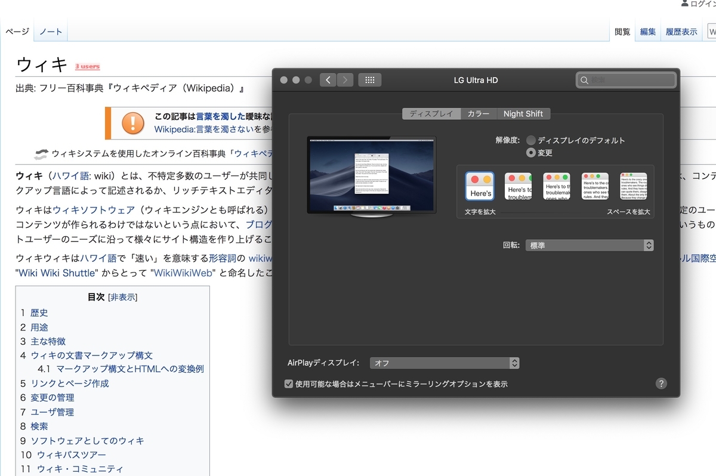Toggle mirroring options in menu bar checkbox

click(289, 384)
